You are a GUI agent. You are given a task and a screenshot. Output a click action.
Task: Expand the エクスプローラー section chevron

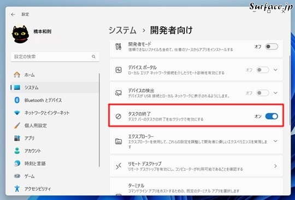275,141
